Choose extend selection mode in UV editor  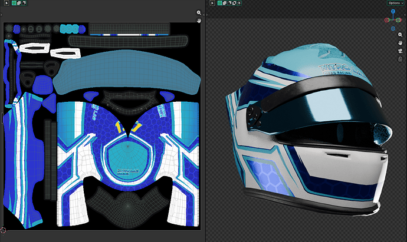[x=19, y=3]
